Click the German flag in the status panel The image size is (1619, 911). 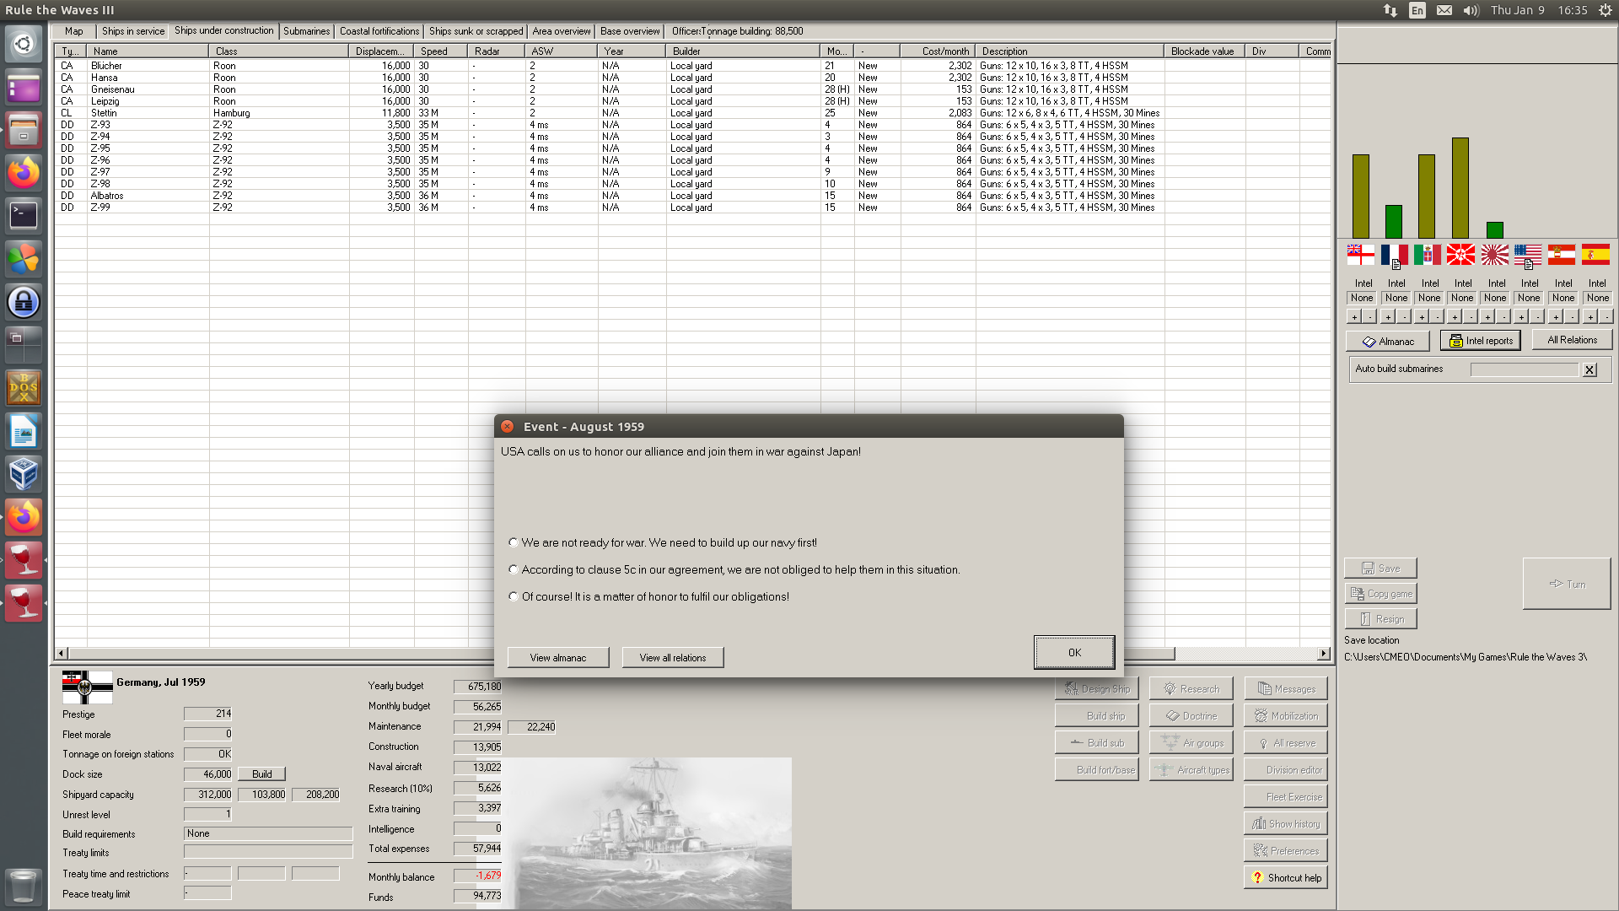pyautogui.click(x=87, y=687)
